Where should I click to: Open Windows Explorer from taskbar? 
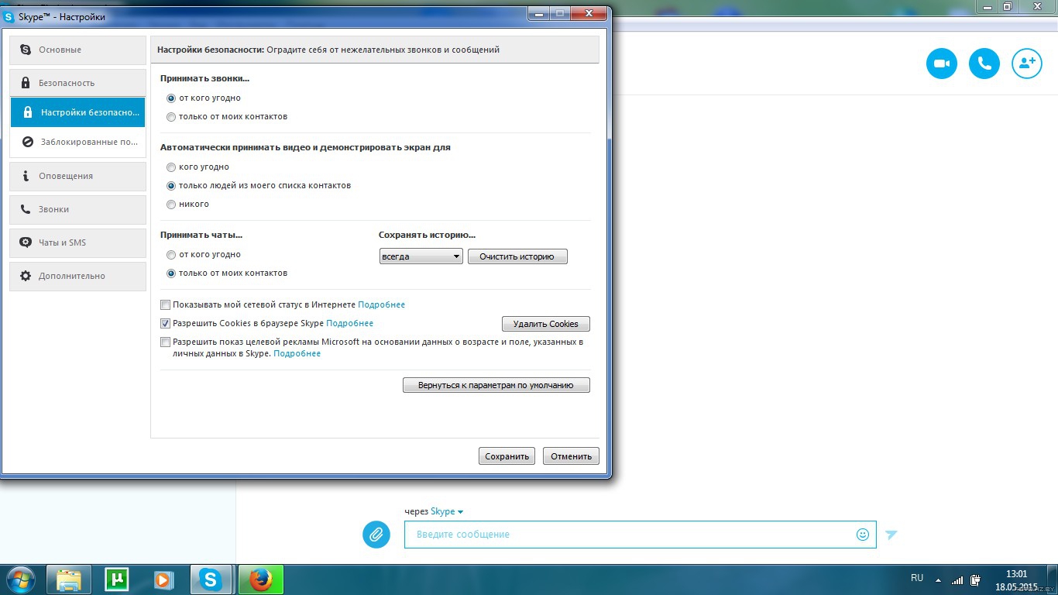coord(69,580)
